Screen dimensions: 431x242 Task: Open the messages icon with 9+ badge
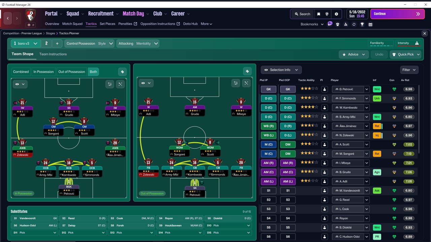coord(330,24)
